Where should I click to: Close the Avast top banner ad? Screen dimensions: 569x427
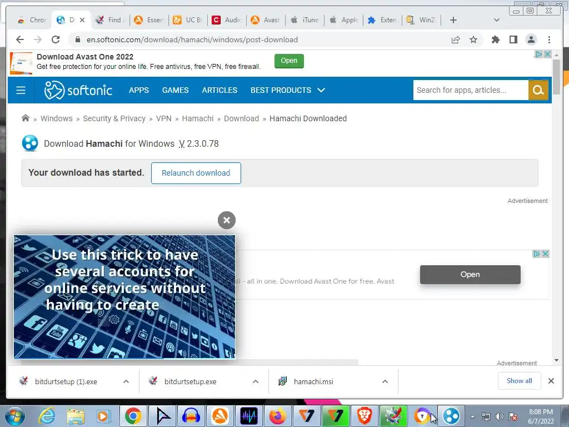547,54
